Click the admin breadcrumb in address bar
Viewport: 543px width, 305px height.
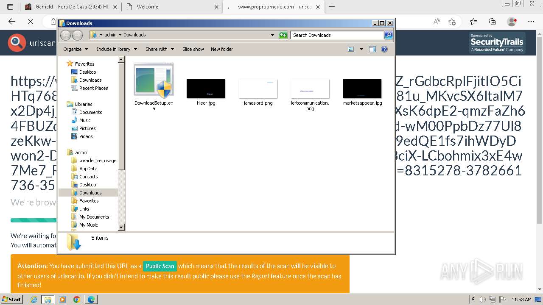click(x=110, y=35)
